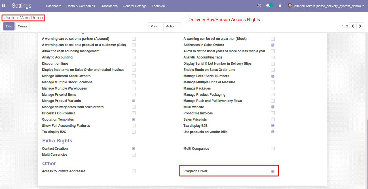Open the conversations chat icon
Image resolution: width=368 pixels, height=189 pixels.
268,6
